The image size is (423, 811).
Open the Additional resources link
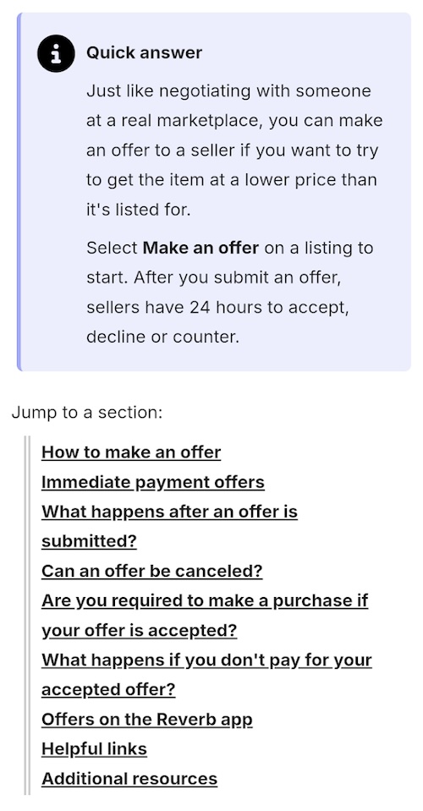[129, 779]
